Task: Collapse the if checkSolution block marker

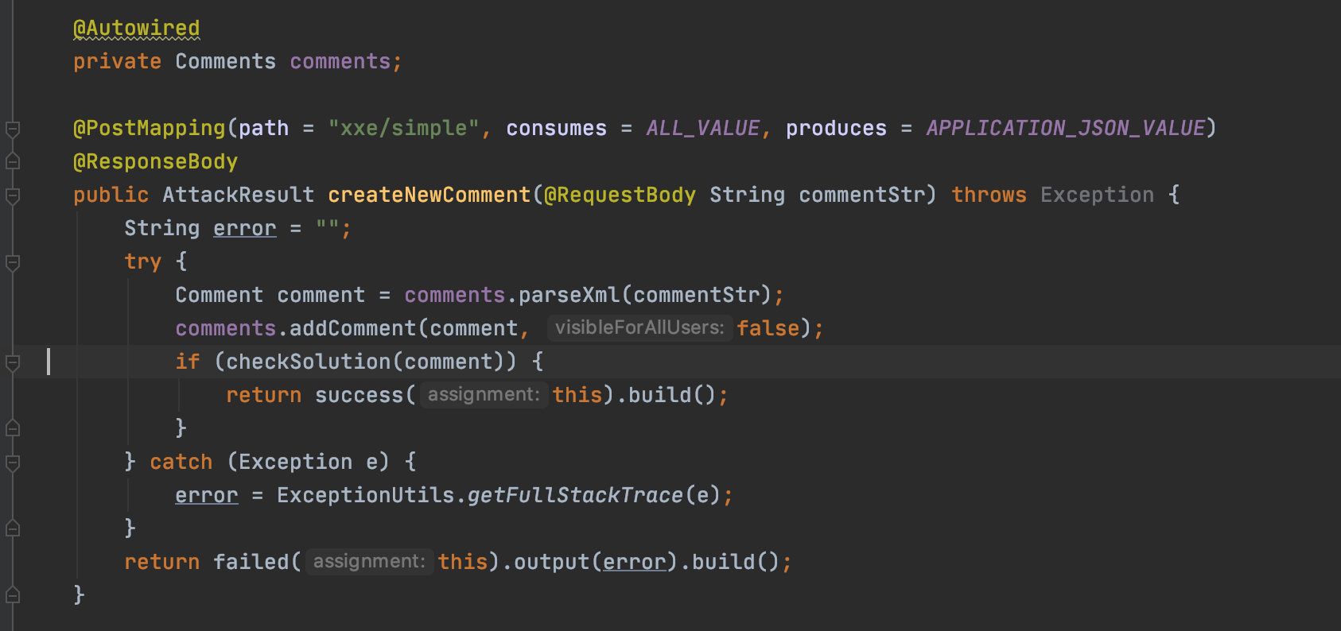Action: coord(13,362)
